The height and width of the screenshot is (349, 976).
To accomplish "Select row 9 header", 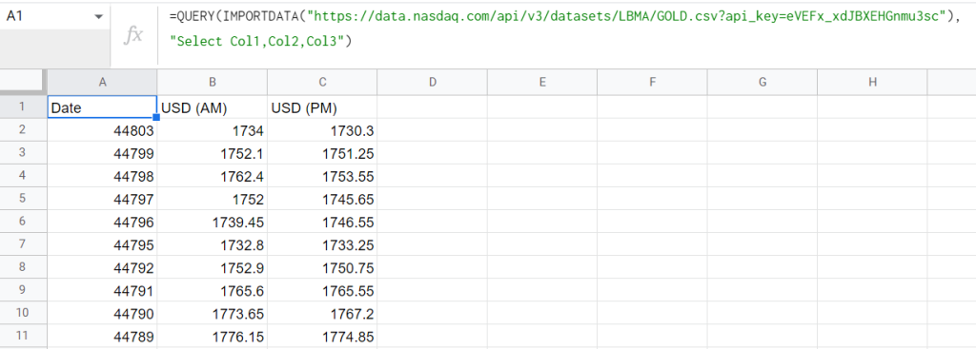I will pyautogui.click(x=23, y=291).
